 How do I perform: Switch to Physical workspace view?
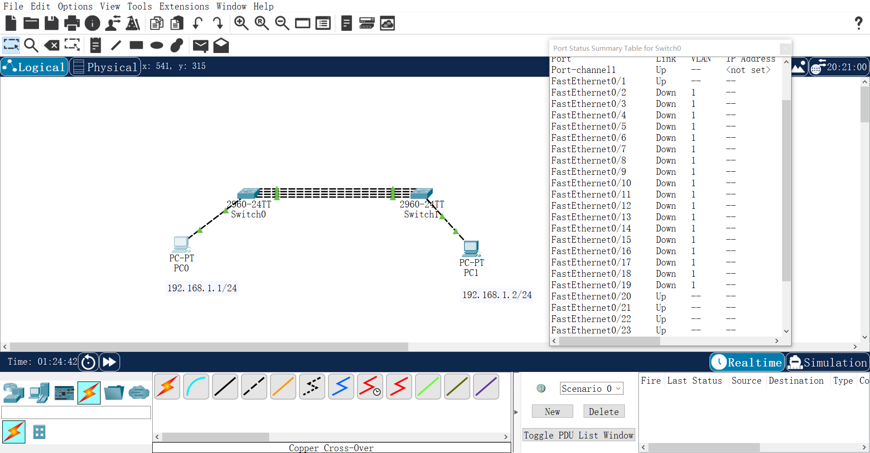(105, 67)
